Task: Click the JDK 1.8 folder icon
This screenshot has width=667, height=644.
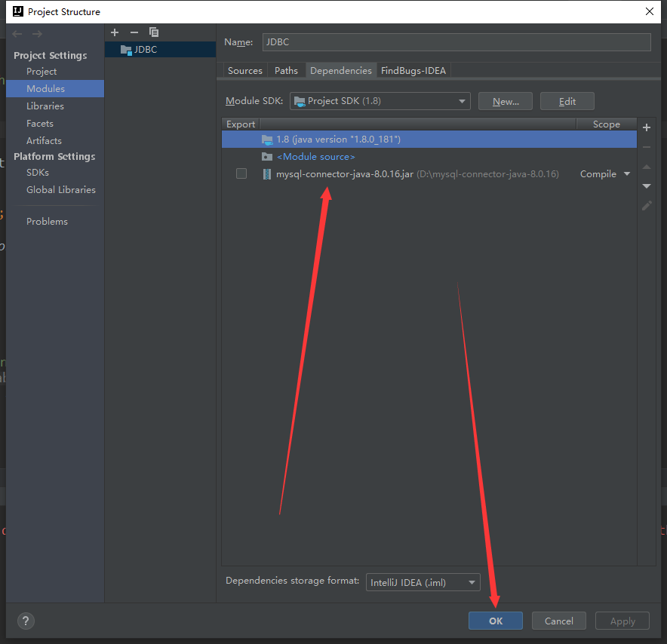Action: click(266, 140)
